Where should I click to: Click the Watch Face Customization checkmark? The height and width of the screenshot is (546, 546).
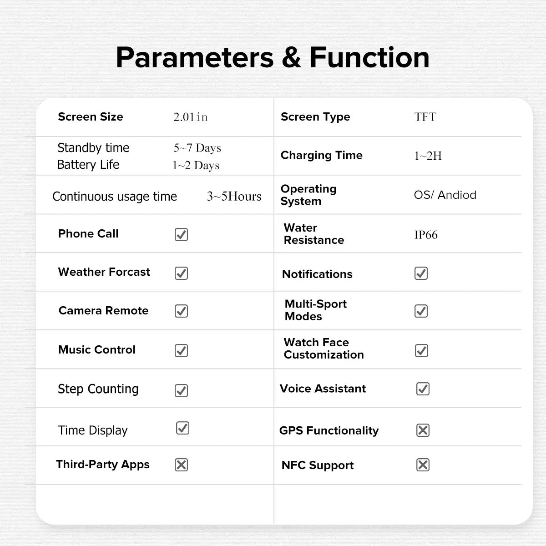pos(421,350)
